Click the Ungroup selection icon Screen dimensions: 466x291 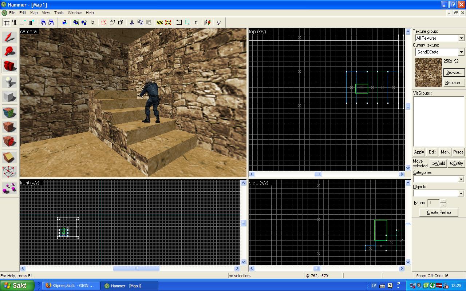click(84, 22)
